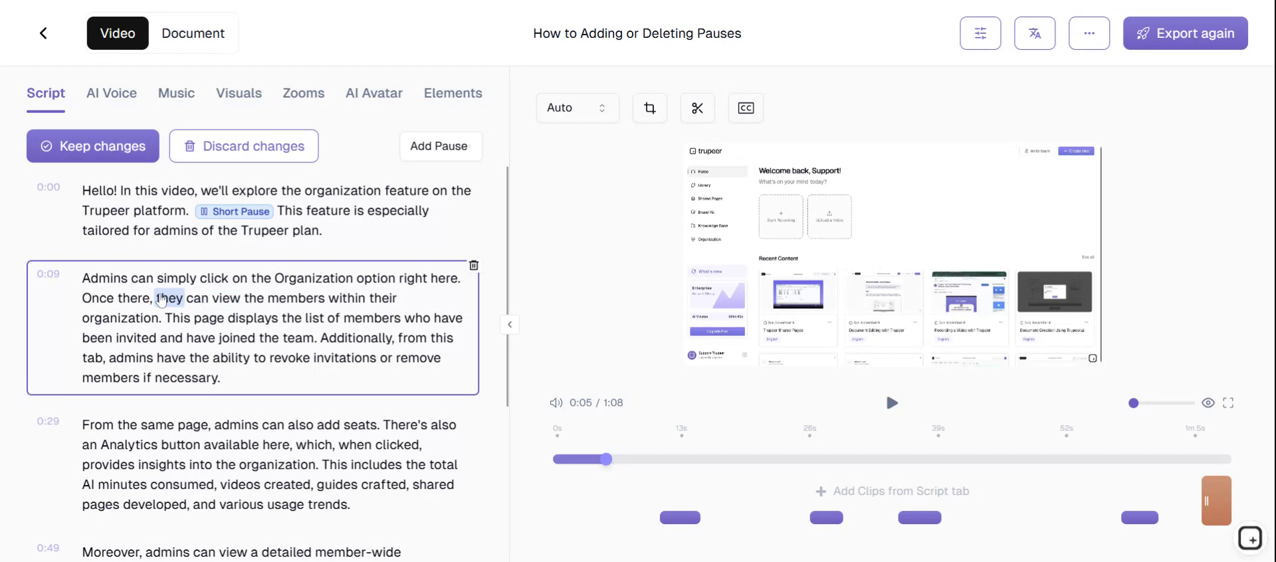Open the three-dots more options menu
This screenshot has width=1276, height=562.
pos(1089,33)
